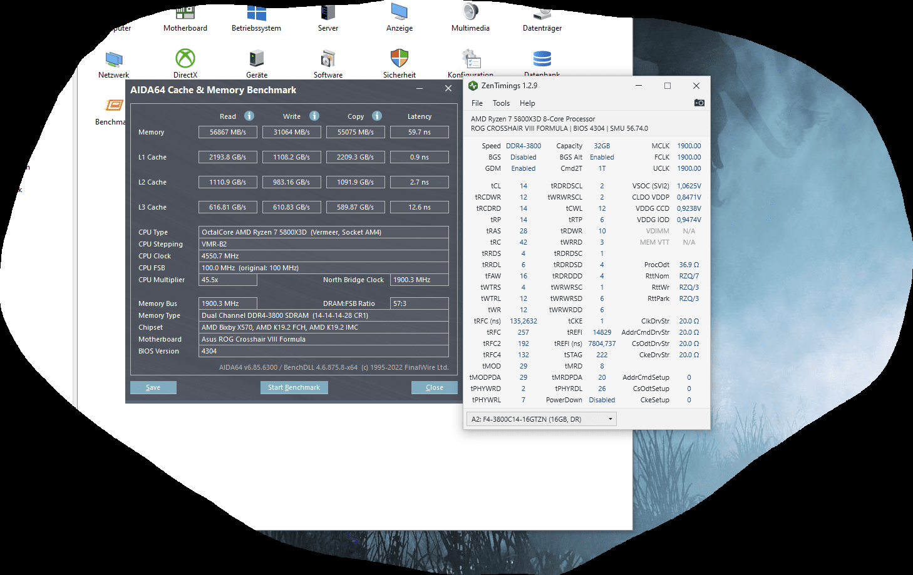Click the Close button in benchmark dialog
The height and width of the screenshot is (575, 913).
[435, 387]
